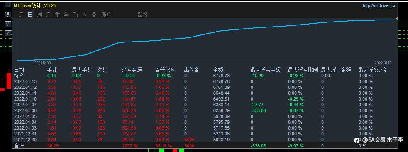Click the 最大浮盈金额 column header

coord(336,70)
